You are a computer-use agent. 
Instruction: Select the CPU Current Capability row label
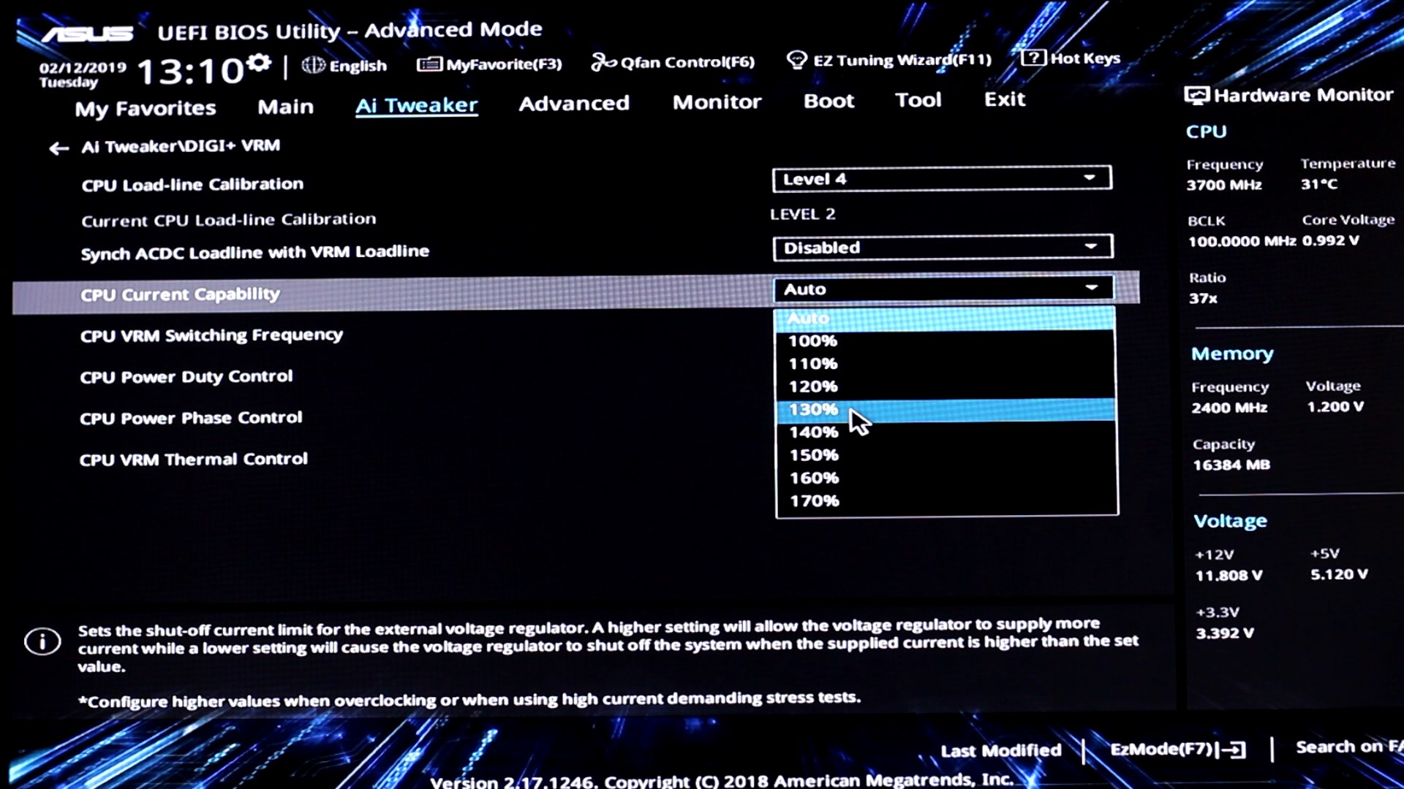click(x=180, y=294)
